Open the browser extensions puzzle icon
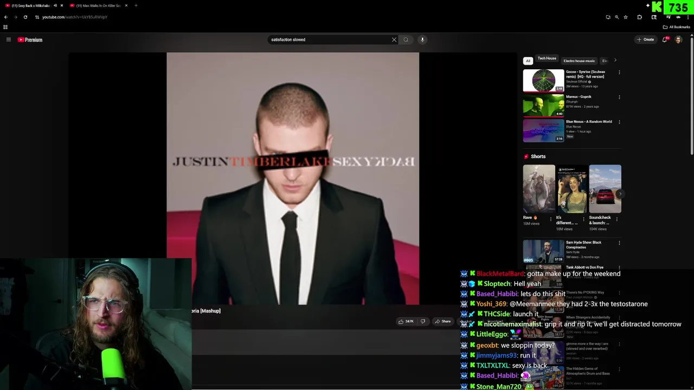 (x=639, y=17)
